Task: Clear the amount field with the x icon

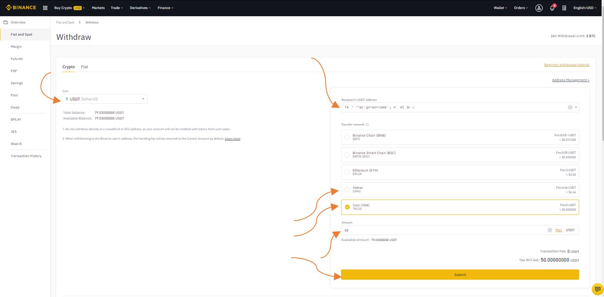Action: click(x=550, y=230)
